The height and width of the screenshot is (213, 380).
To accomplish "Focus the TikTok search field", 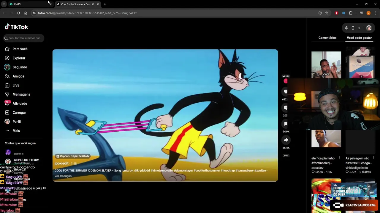I will click(24, 38).
